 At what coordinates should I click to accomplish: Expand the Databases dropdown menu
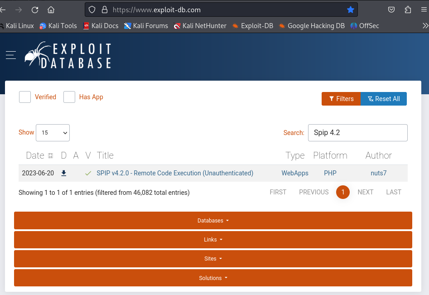pyautogui.click(x=213, y=220)
